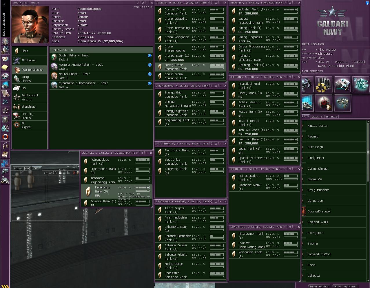Viewport: 370px width, 288px height.
Task: Click the DoomedDragooN character portrait
Action: [x=30, y=25]
